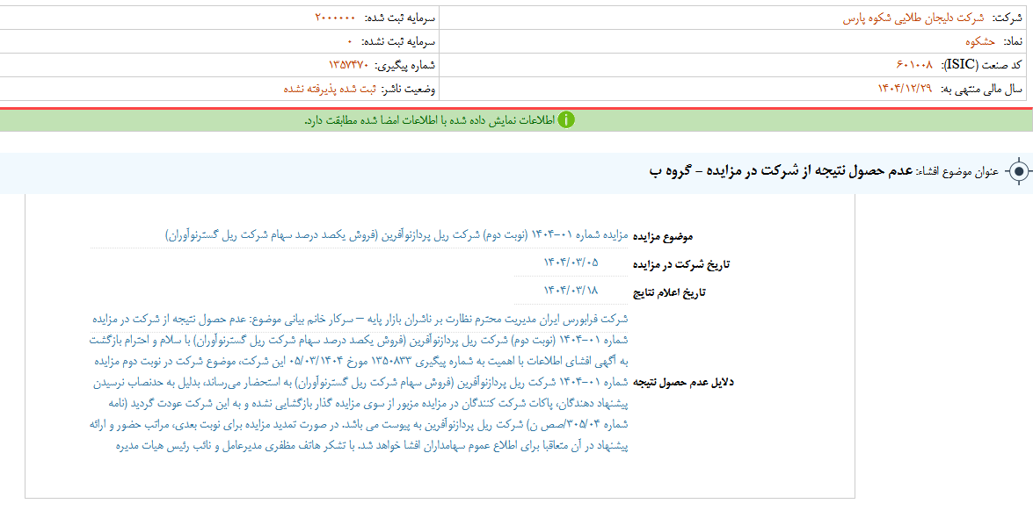The image size is (1033, 518).
Task: Click the target bullet icon beside disclosure title
Action: (1019, 172)
